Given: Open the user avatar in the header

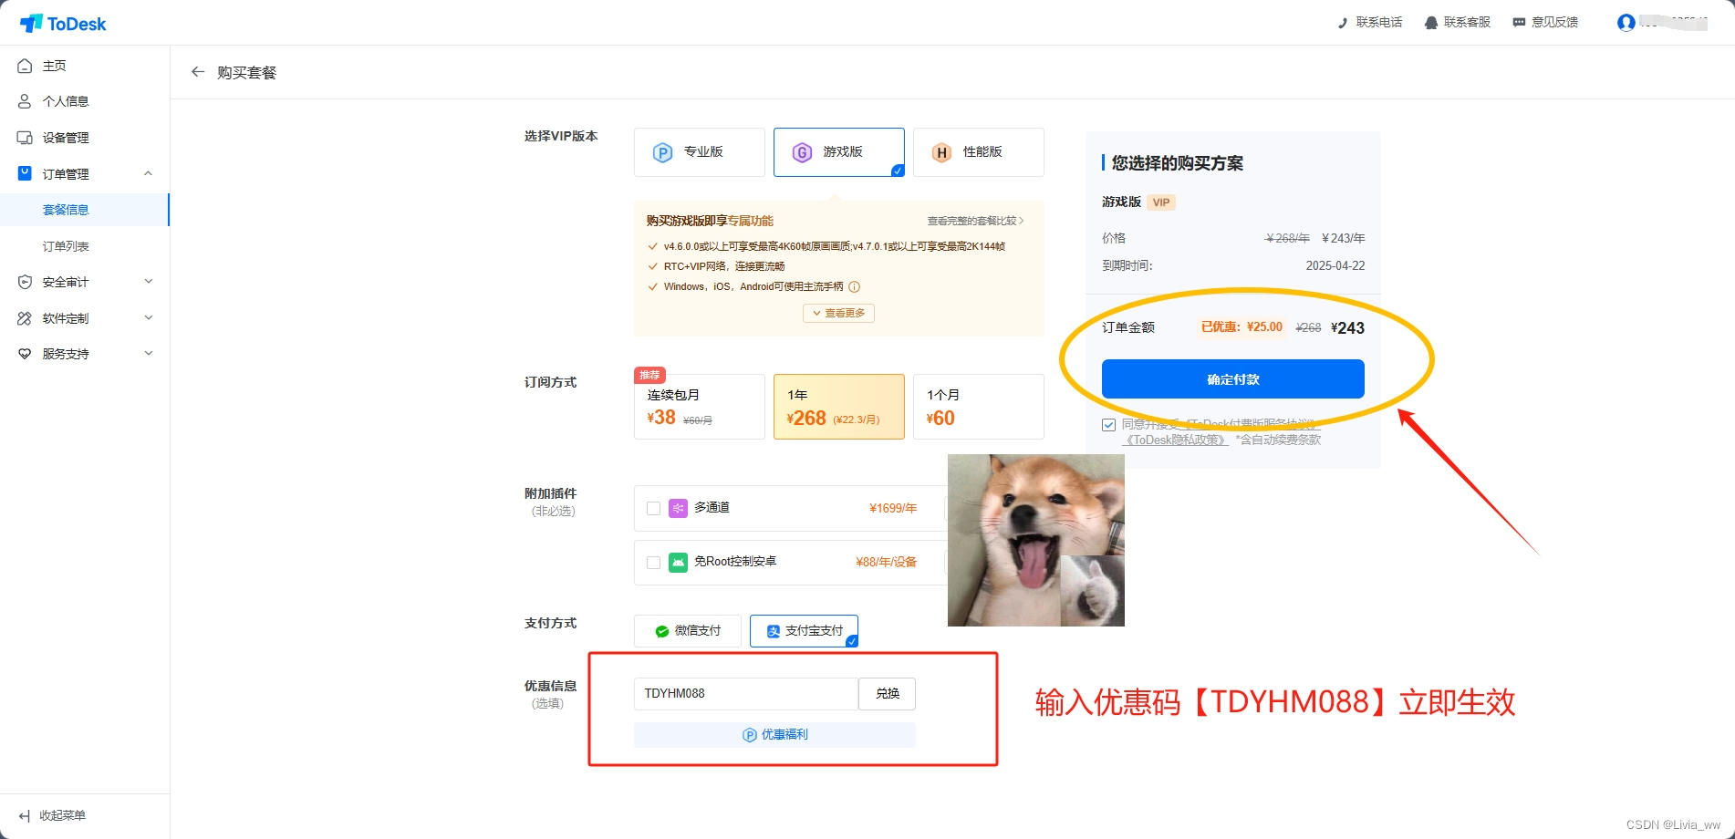Looking at the screenshot, I should pyautogui.click(x=1626, y=23).
